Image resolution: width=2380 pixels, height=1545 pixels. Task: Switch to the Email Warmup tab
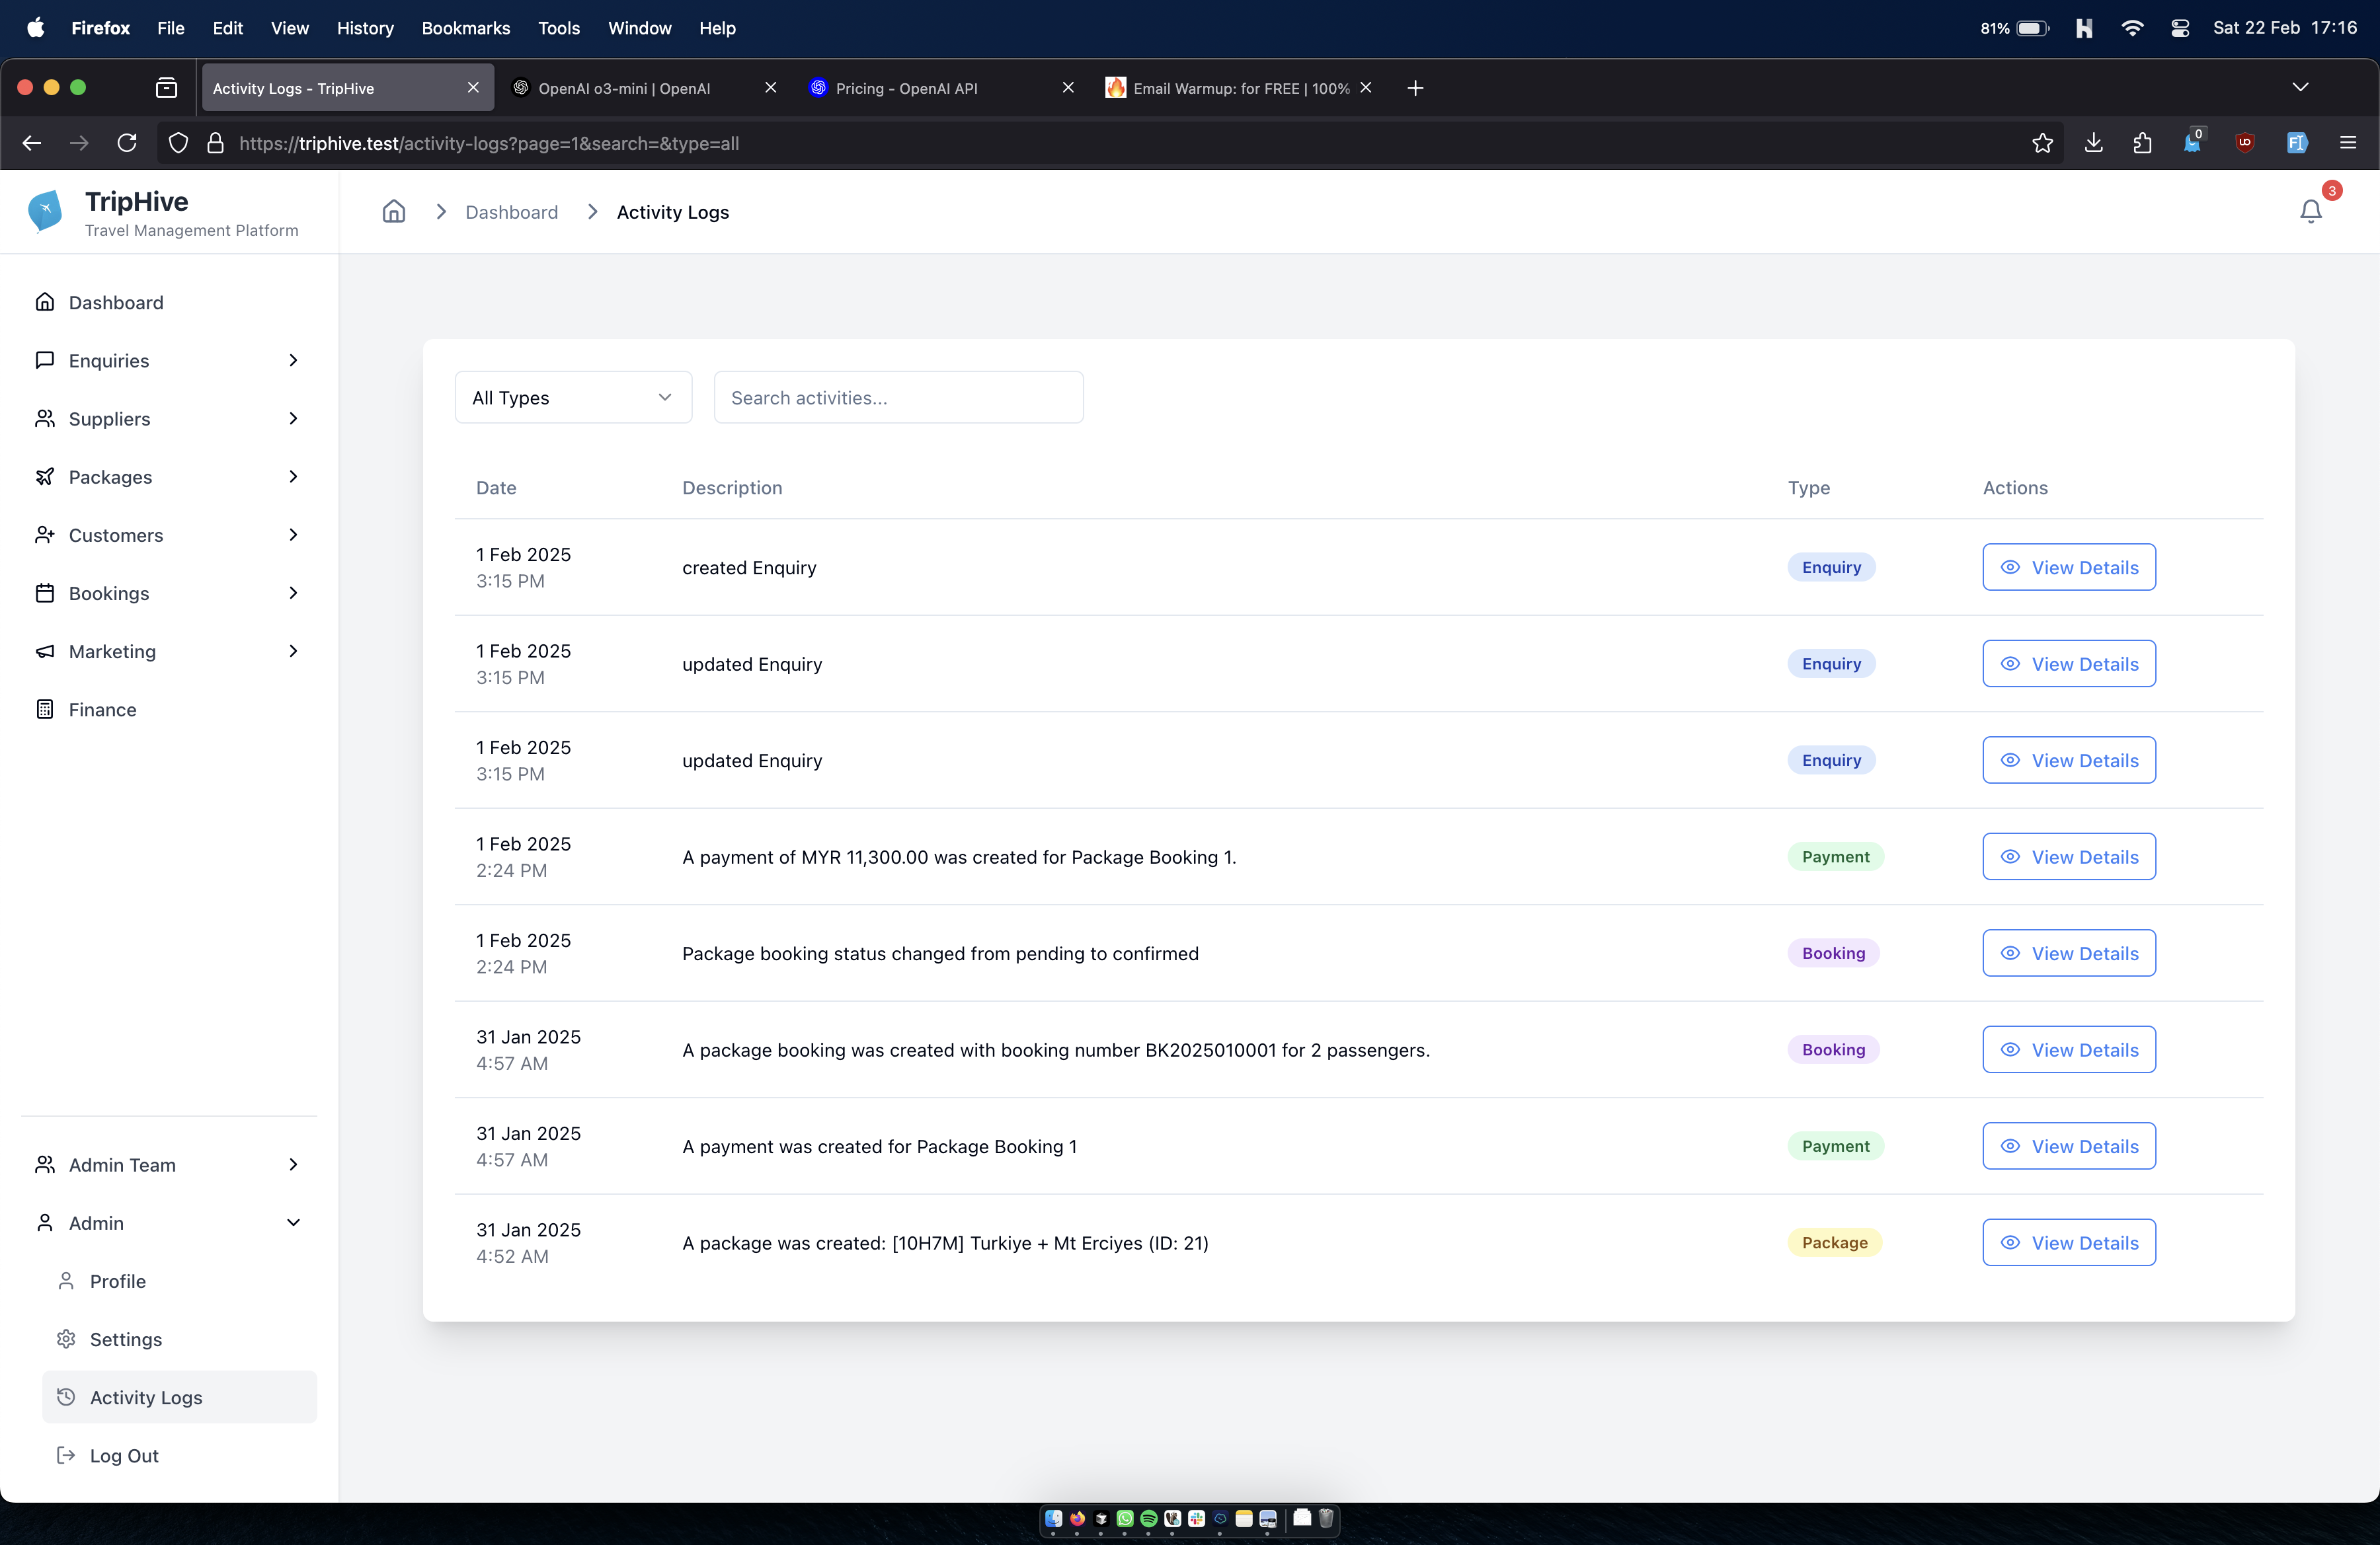click(1240, 88)
